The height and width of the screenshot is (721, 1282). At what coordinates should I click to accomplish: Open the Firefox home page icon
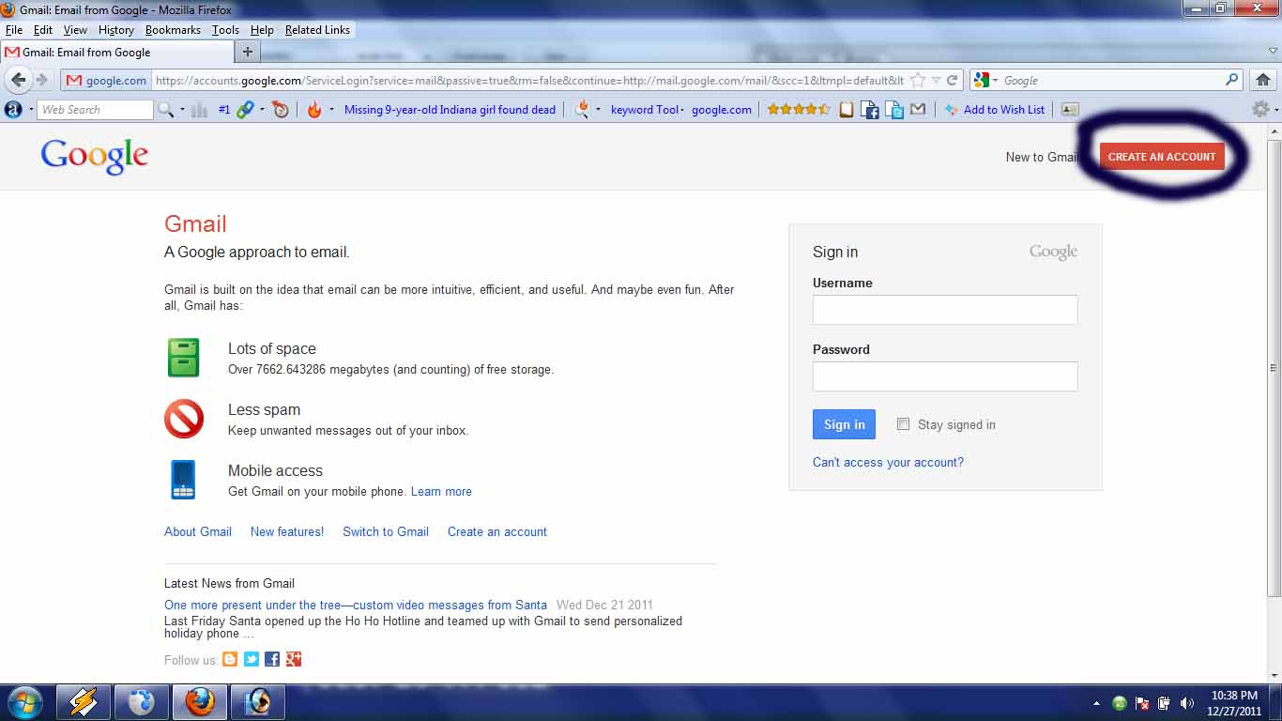pos(1263,80)
